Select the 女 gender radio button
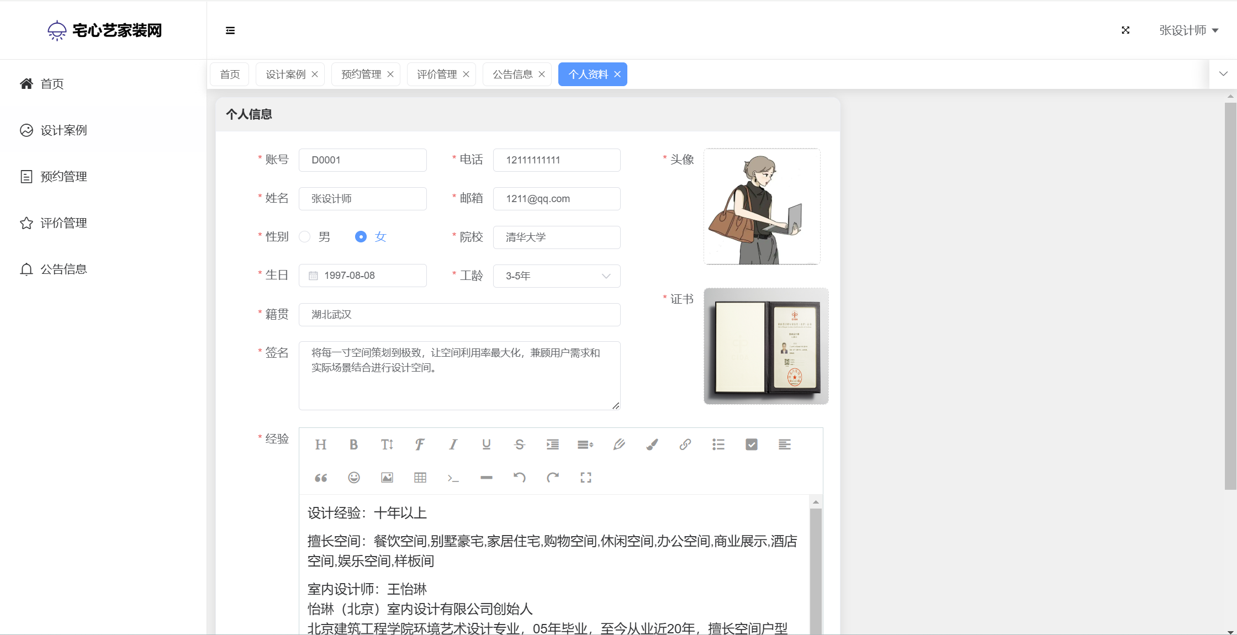This screenshot has height=635, width=1237. pos(361,237)
